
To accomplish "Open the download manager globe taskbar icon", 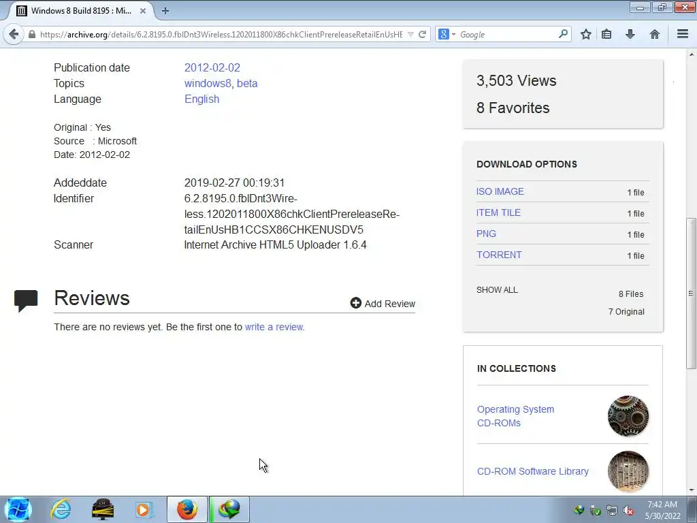I will 229,509.
